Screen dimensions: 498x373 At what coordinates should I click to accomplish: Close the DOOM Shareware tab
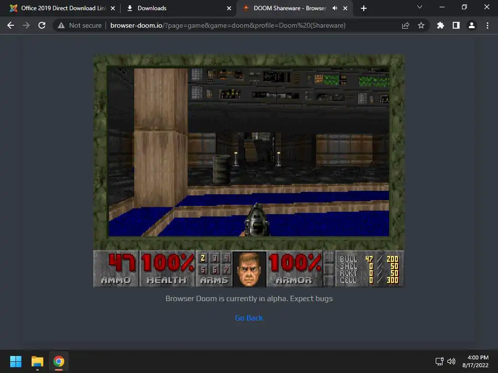345,8
